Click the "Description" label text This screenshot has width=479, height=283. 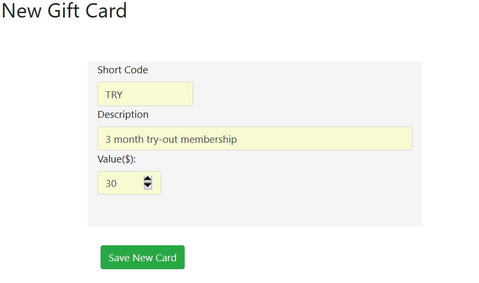click(123, 115)
